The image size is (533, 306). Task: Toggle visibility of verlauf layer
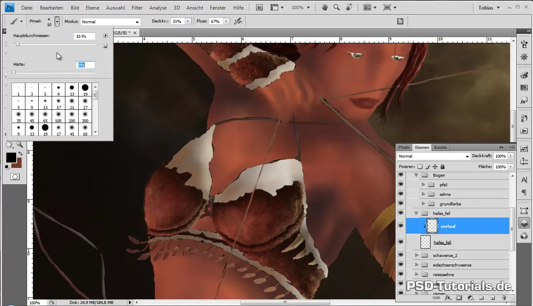point(401,226)
